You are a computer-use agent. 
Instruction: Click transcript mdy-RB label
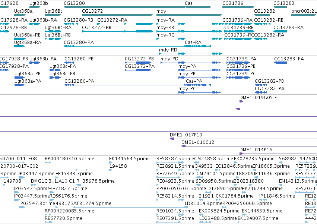pos(165,28)
